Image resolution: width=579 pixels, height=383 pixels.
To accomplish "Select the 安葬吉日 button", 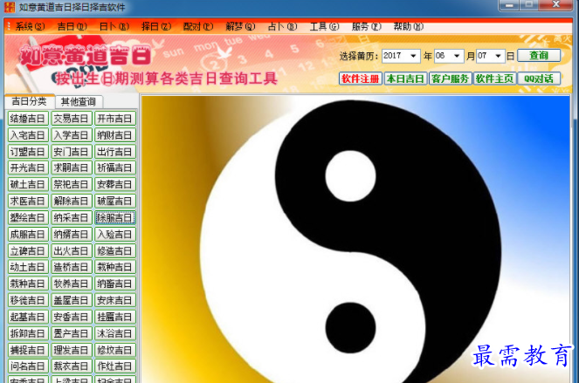I will [115, 184].
